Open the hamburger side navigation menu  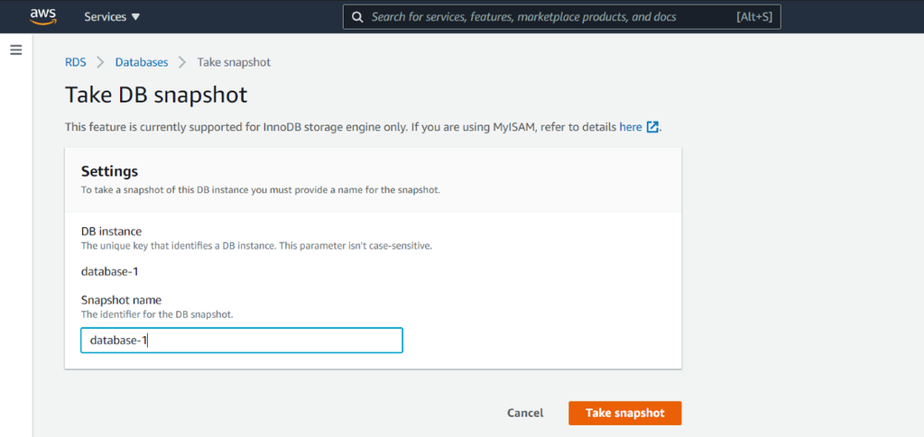pyautogui.click(x=16, y=50)
